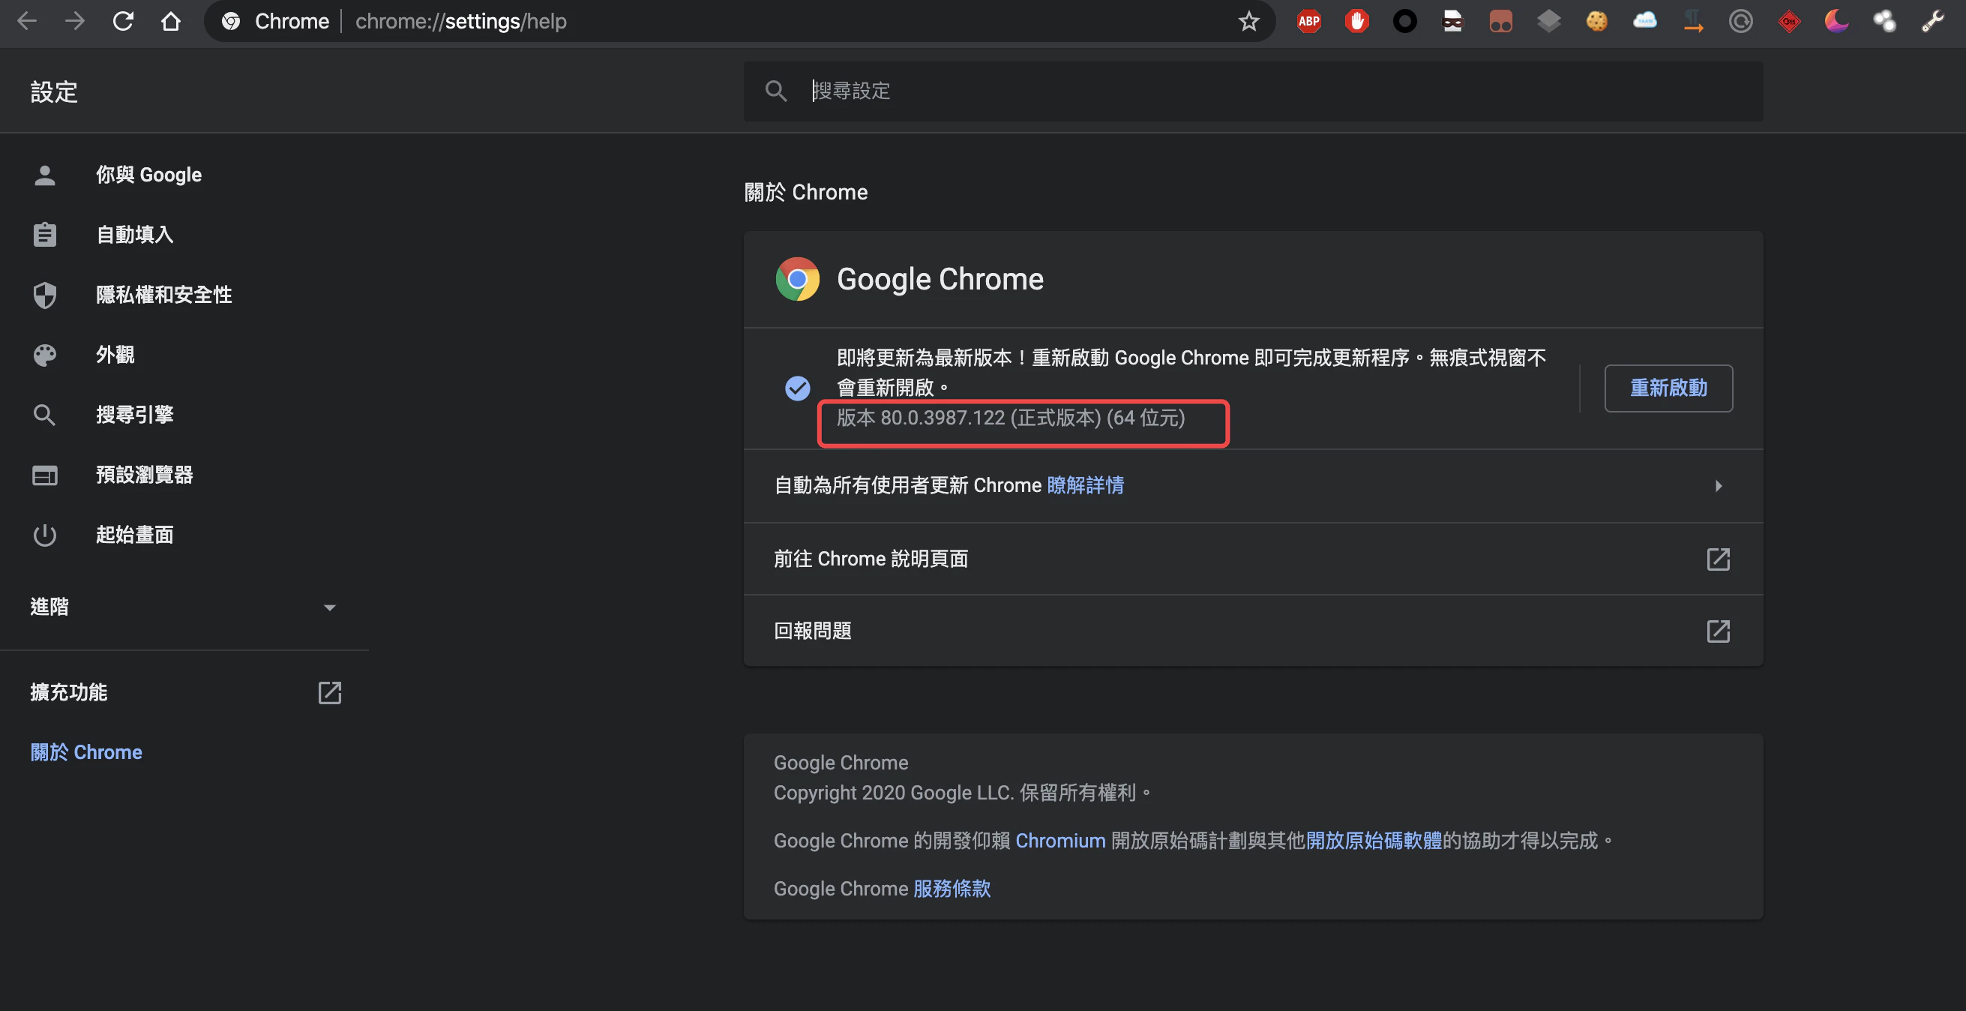Expand the 進階 advanced settings arrow

(330, 607)
